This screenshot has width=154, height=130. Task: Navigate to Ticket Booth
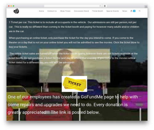[98, 11]
